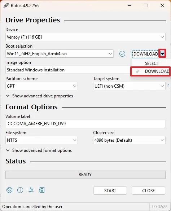This screenshot has width=171, height=211.
Task: Click the CLOSE button
Action: [x=148, y=190]
